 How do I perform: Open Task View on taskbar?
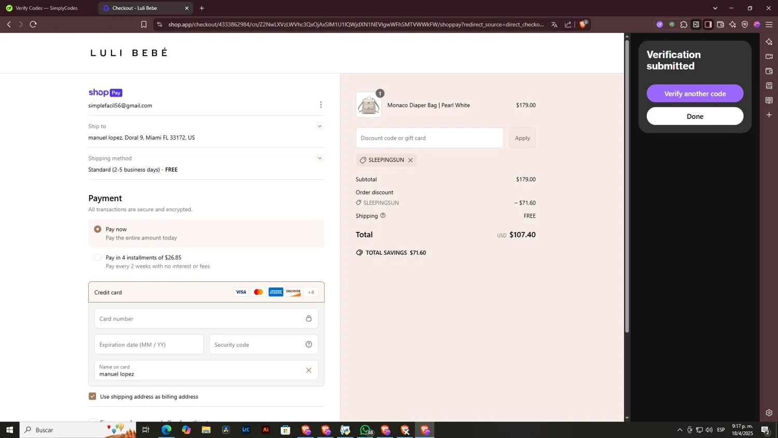tap(146, 430)
